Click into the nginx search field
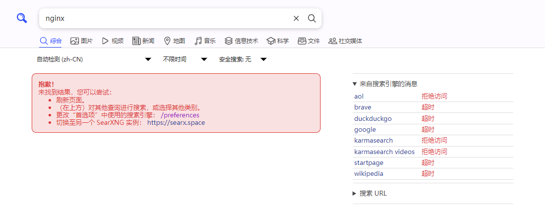Viewport: 545px width, 211px height. point(163,18)
